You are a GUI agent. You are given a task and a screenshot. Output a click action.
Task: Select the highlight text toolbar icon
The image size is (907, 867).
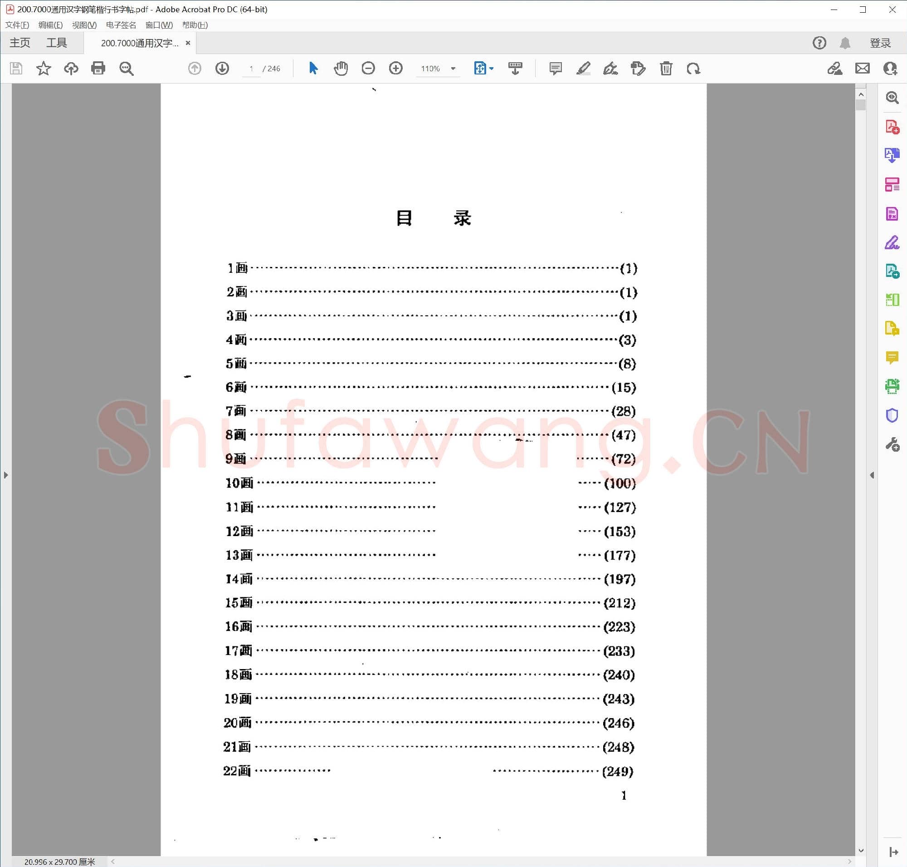coord(583,69)
